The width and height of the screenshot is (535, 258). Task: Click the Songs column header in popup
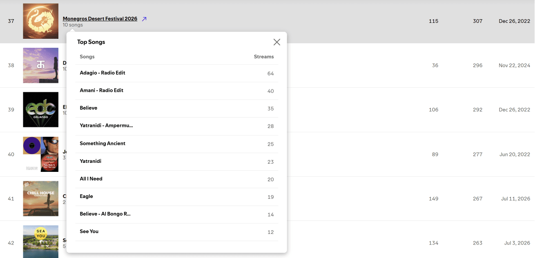tap(87, 57)
